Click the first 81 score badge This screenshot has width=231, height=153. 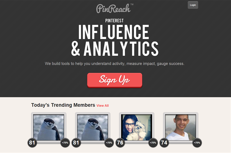32,143
